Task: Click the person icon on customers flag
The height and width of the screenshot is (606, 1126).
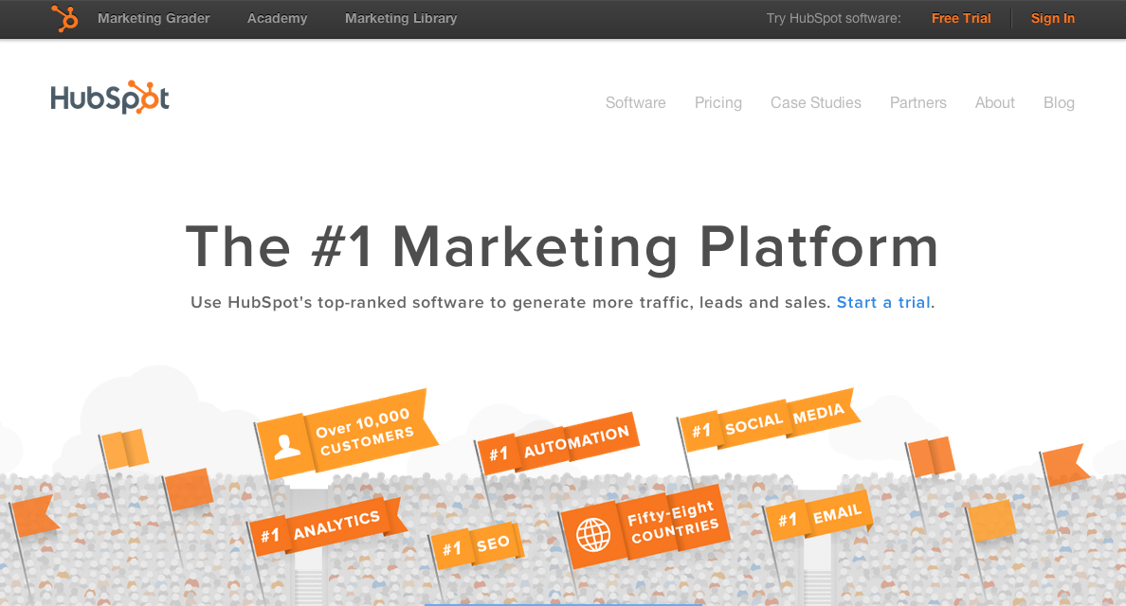Action: (287, 446)
